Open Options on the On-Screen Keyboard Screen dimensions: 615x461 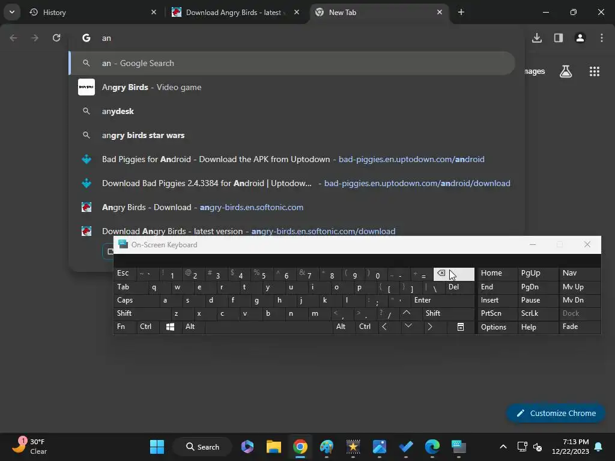(497, 327)
